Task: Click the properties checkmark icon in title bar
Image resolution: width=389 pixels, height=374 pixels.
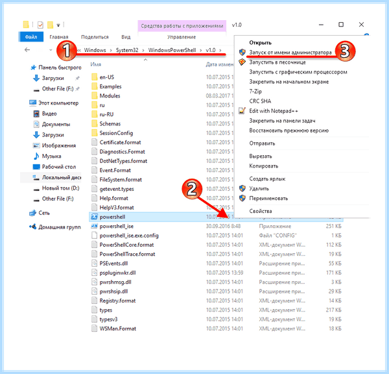Action: click(x=40, y=25)
